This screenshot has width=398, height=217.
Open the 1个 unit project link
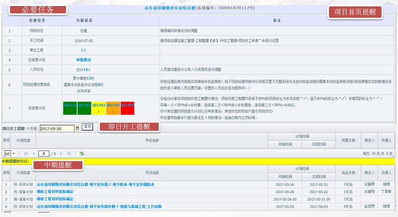83,50
